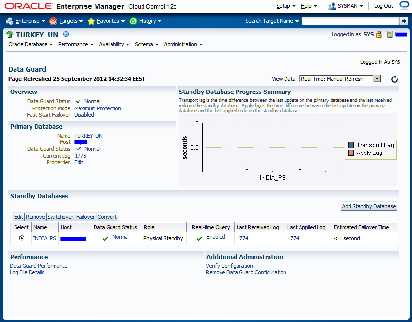Viewport: 412px width, 322px height.
Task: Click the Edit standby button
Action: (x=18, y=217)
